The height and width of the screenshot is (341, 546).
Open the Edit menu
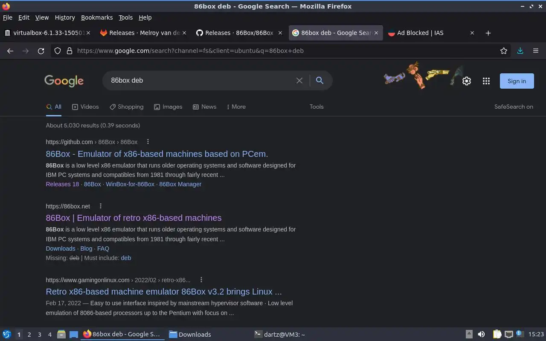(x=24, y=17)
